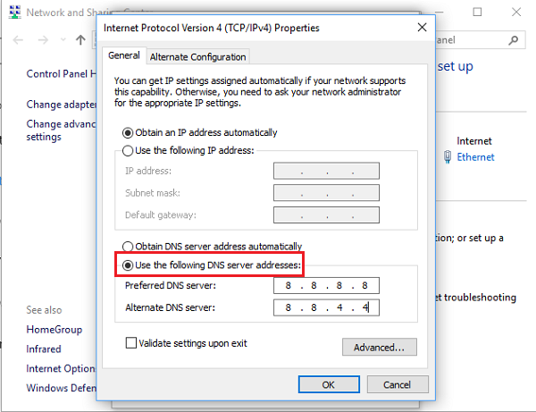Close the IPv4 Properties dialog
Screen dimensions: 536x412
point(421,28)
